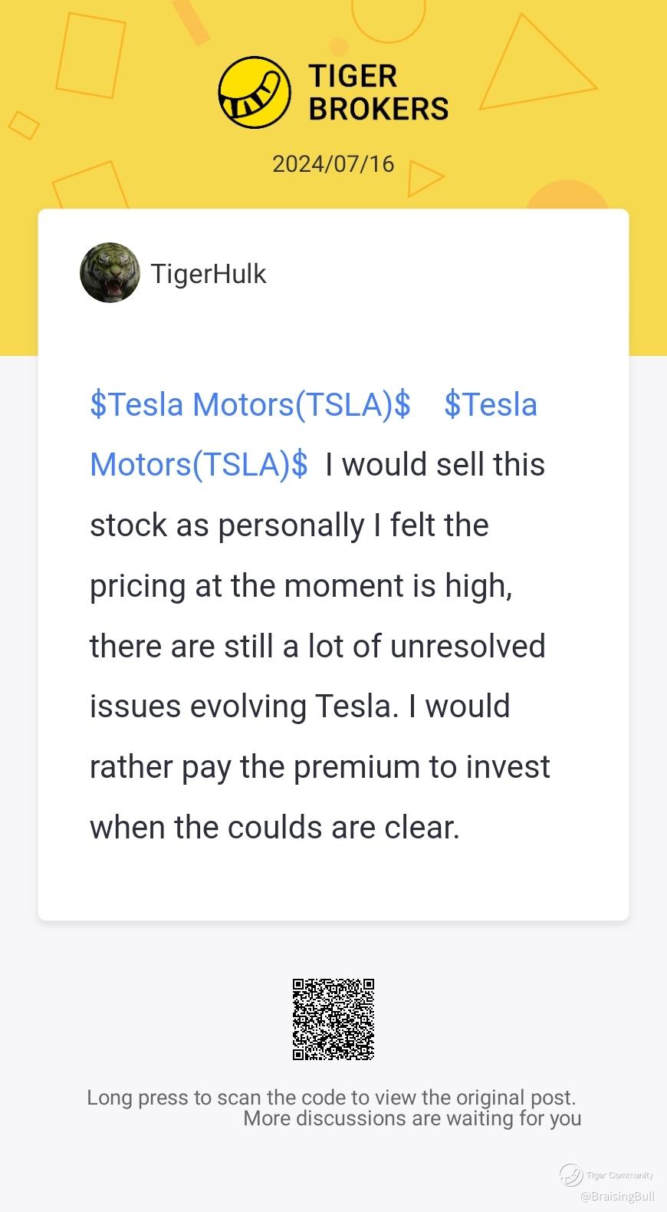Tap the TigerHulk tiger avatar
This screenshot has height=1212, width=667.
110,273
